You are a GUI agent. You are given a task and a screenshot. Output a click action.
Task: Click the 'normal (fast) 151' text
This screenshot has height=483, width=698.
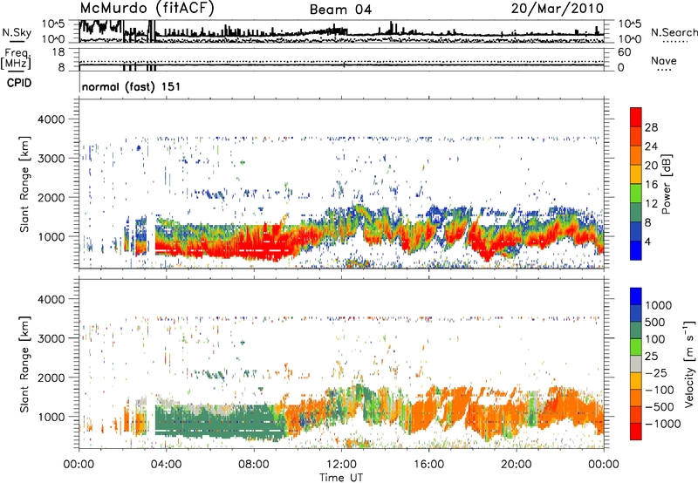pos(131,86)
